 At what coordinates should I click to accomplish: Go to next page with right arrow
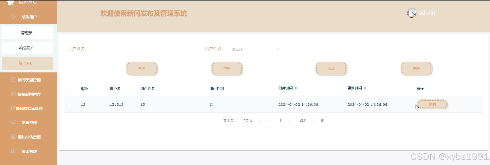pyautogui.click(x=290, y=121)
